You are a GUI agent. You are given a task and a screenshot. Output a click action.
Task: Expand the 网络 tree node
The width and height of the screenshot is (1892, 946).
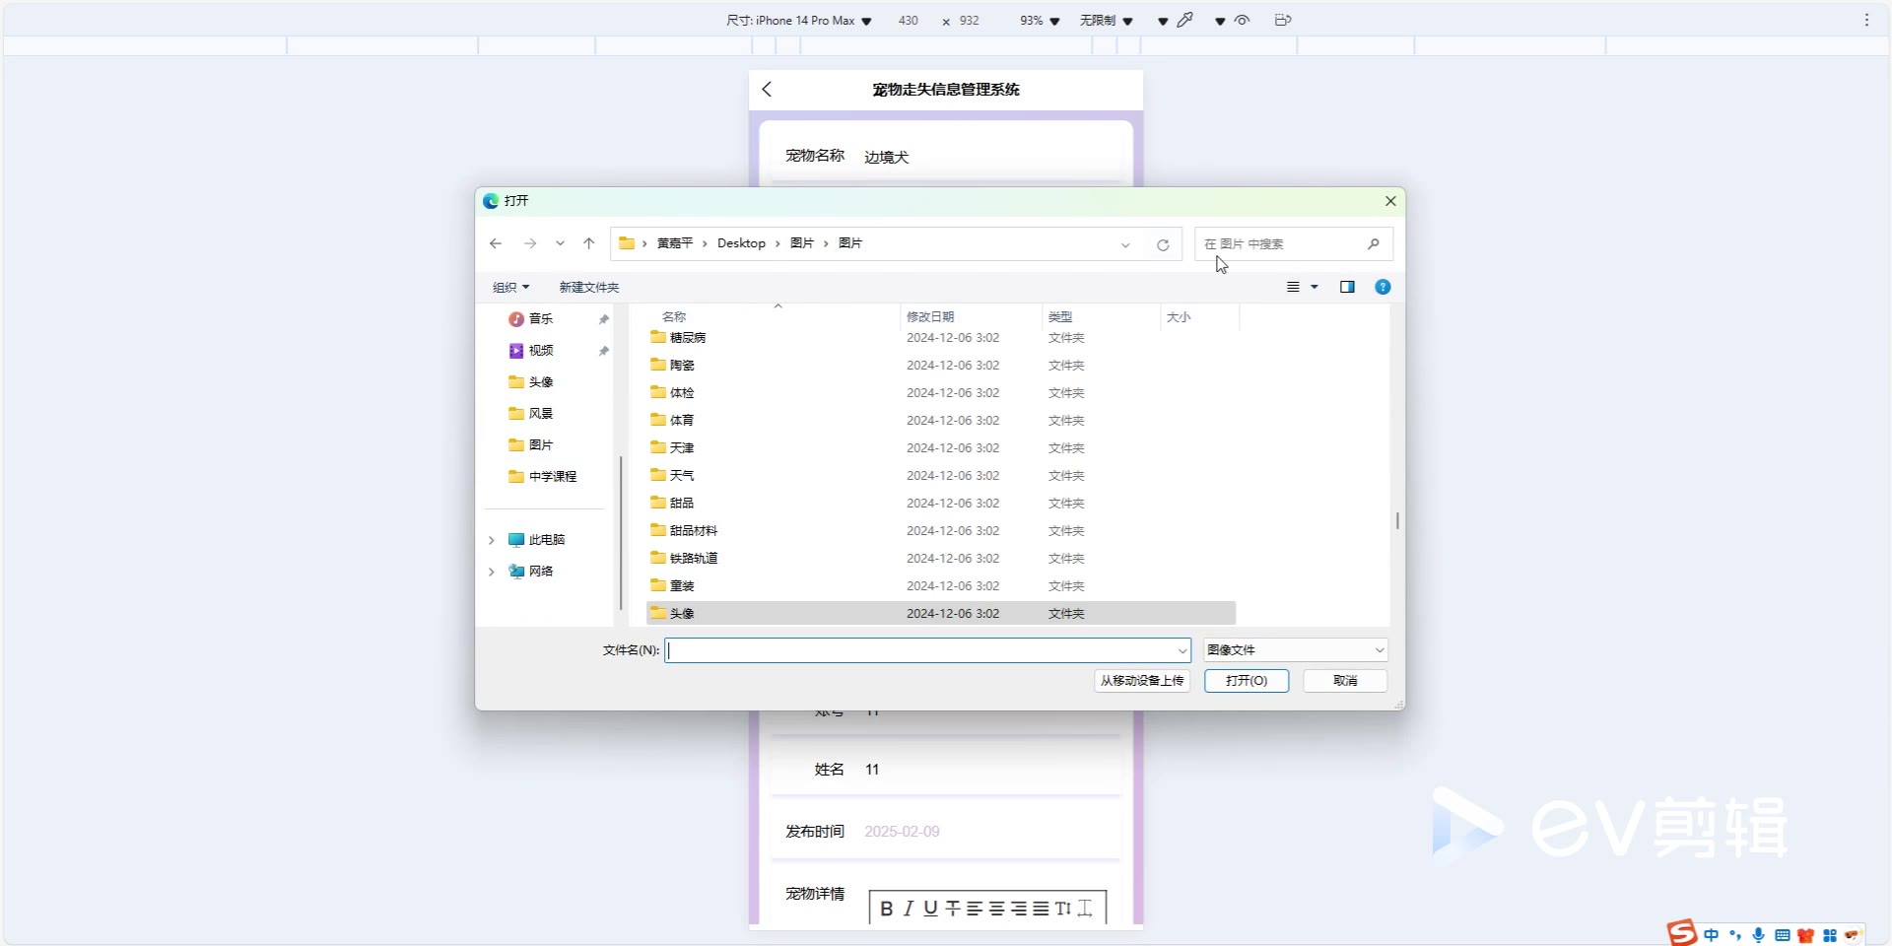(492, 572)
